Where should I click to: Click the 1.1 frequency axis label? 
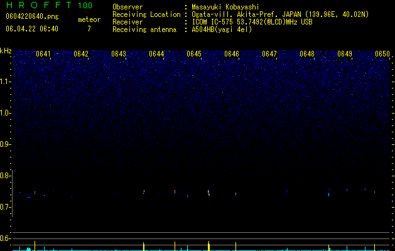pos(6,82)
